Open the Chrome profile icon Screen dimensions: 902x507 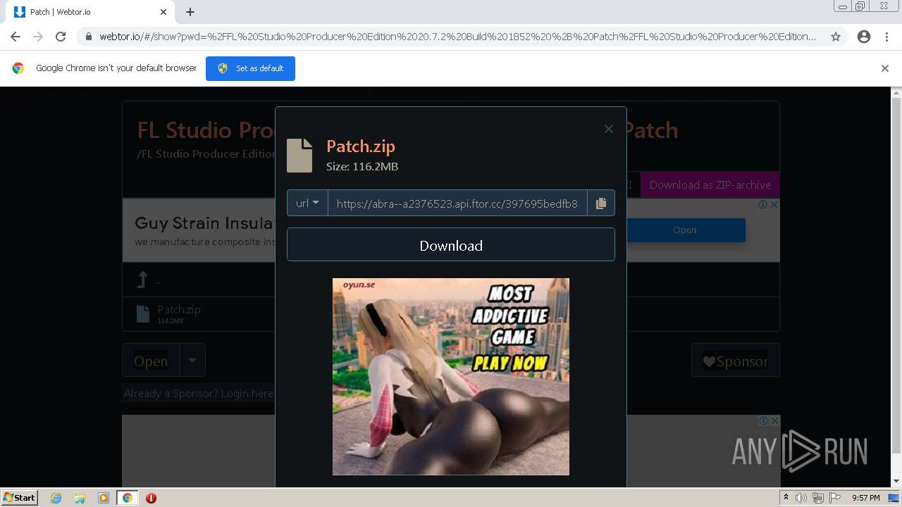point(864,37)
